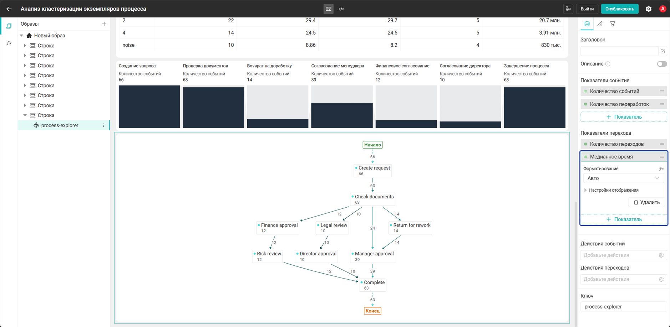Open the formulas fx panel in left sidebar

tap(9, 43)
